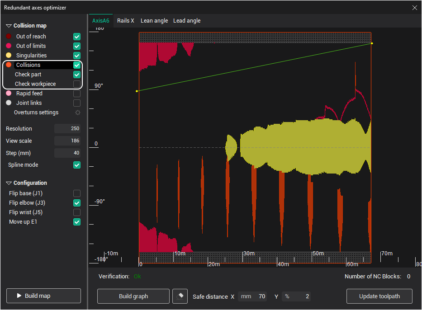
Task: Click the play icon on Build map
Action: click(19, 296)
